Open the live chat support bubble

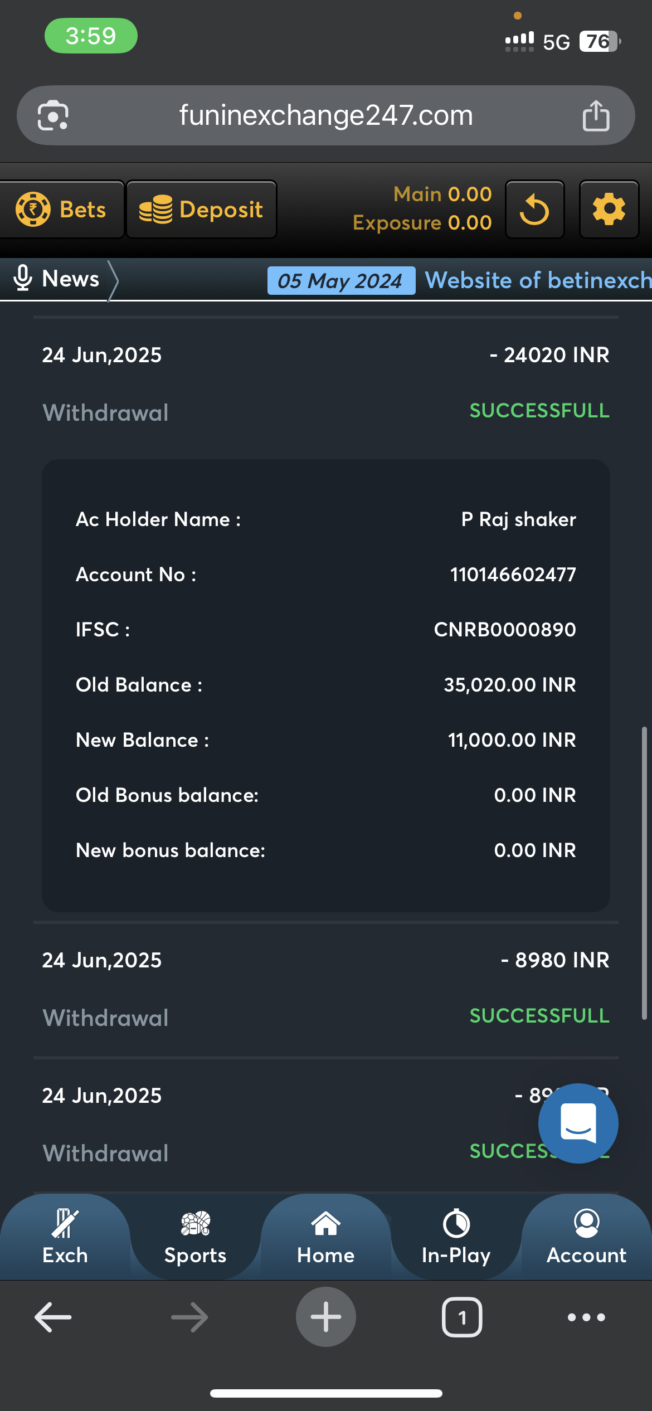point(578,1123)
